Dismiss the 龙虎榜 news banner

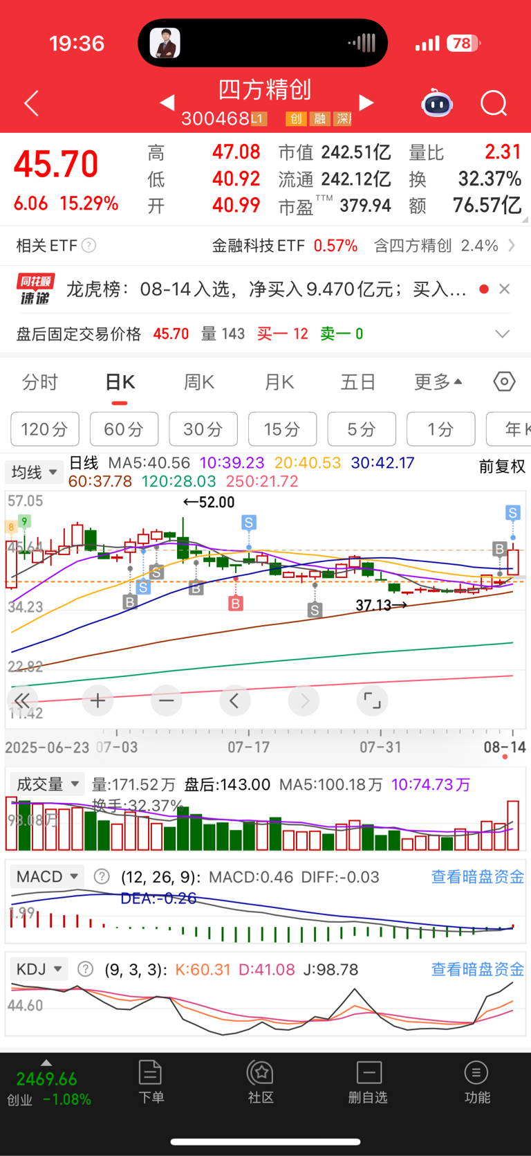tap(505, 289)
